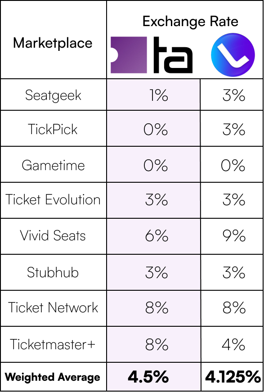The width and height of the screenshot is (264, 392).
Task: Click the Stubhub marketplace cell
Action: pos(53,272)
